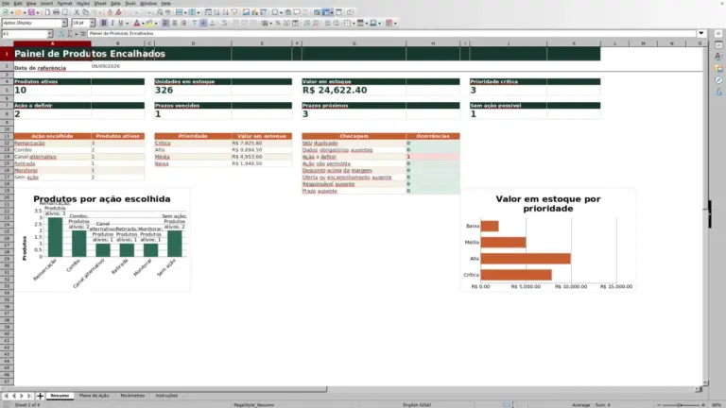Switch to Instruções sheet tab
This screenshot has width=726, height=408.
click(166, 396)
